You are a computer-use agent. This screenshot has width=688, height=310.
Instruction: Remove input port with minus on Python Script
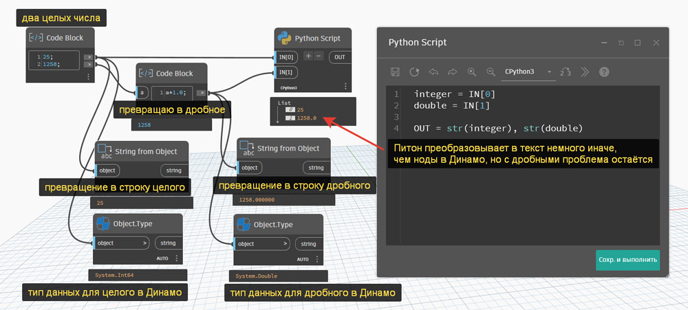[x=318, y=56]
